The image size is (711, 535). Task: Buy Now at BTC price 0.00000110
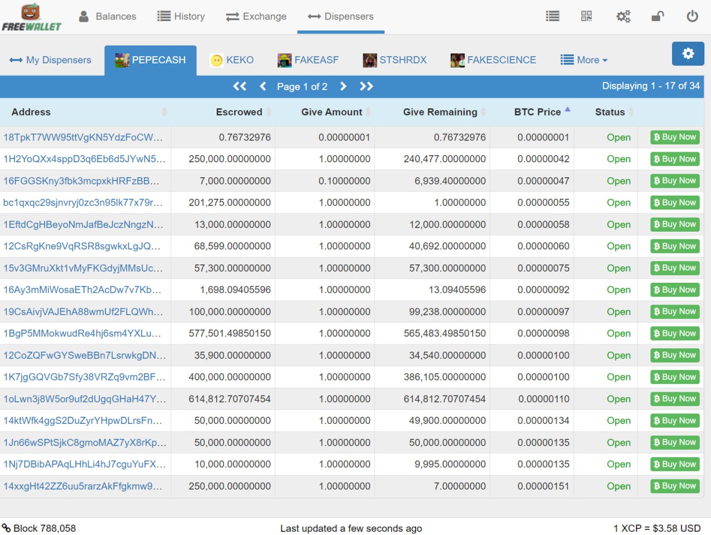click(x=675, y=399)
